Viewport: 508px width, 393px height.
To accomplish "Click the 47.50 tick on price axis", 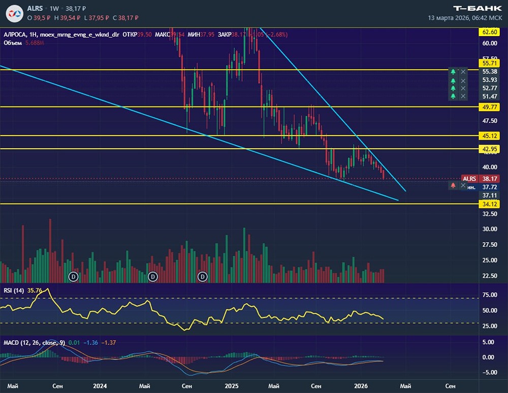I will [490, 121].
